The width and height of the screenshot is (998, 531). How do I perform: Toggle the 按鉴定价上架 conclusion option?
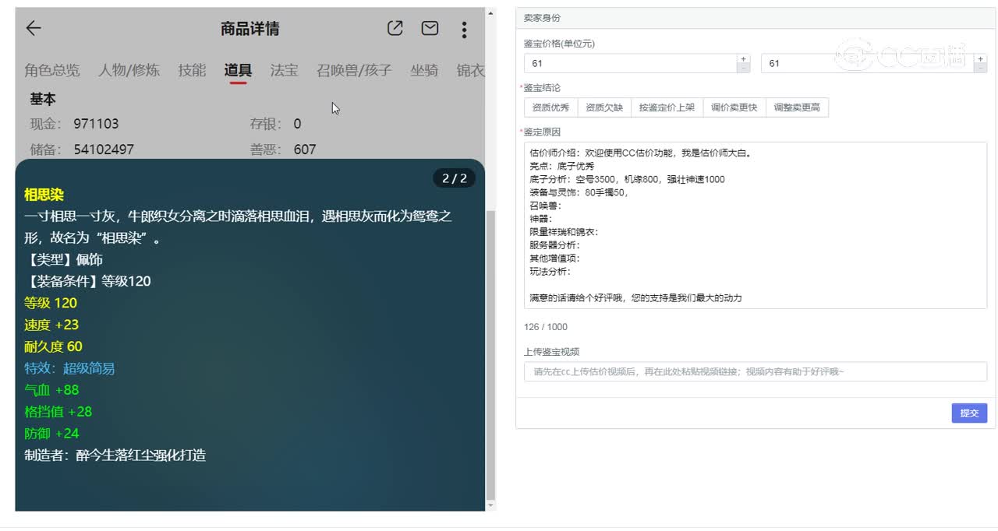pyautogui.click(x=667, y=107)
